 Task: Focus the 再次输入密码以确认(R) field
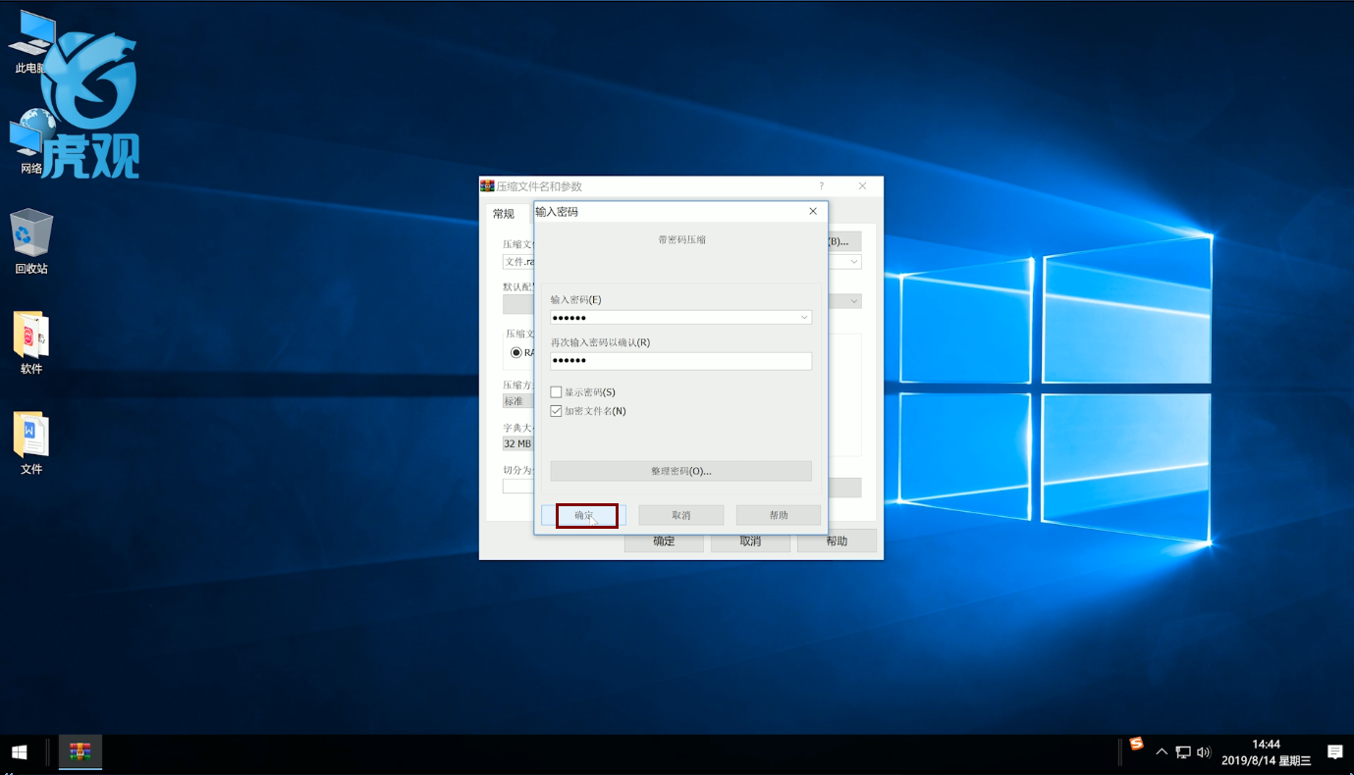pos(681,361)
